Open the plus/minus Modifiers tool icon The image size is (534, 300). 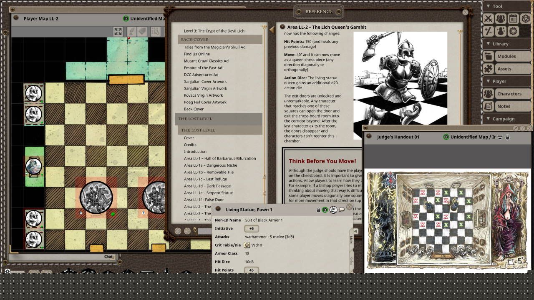coord(488,31)
